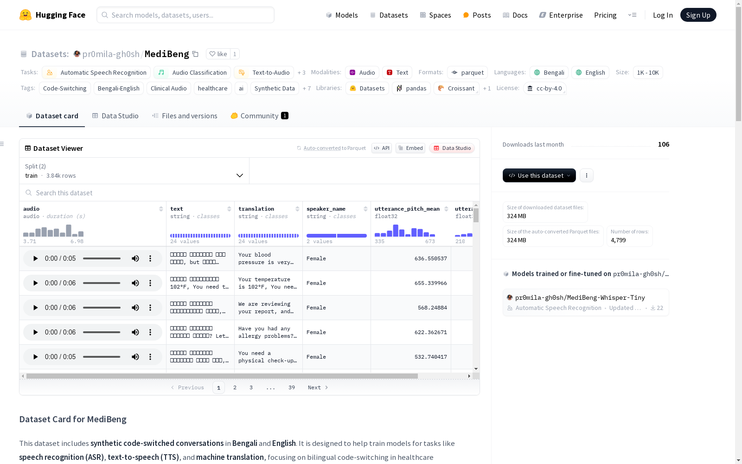Image resolution: width=742 pixels, height=464 pixels.
Task: Go to Models in the top navigation
Action: (342, 15)
